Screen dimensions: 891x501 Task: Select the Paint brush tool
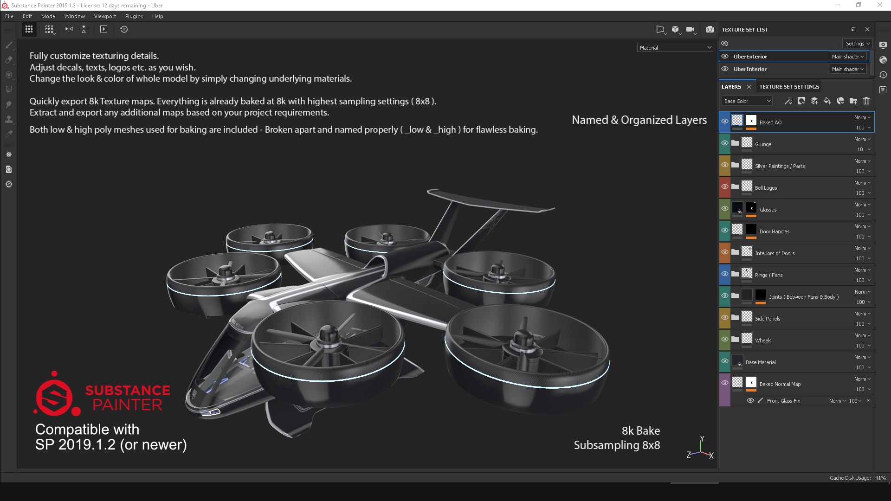(9, 45)
